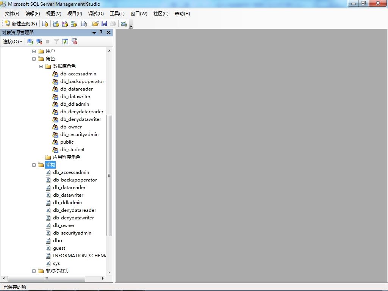Click schema icon beside db_owner under 架构
Screen dimensions: 388x291
(48, 226)
